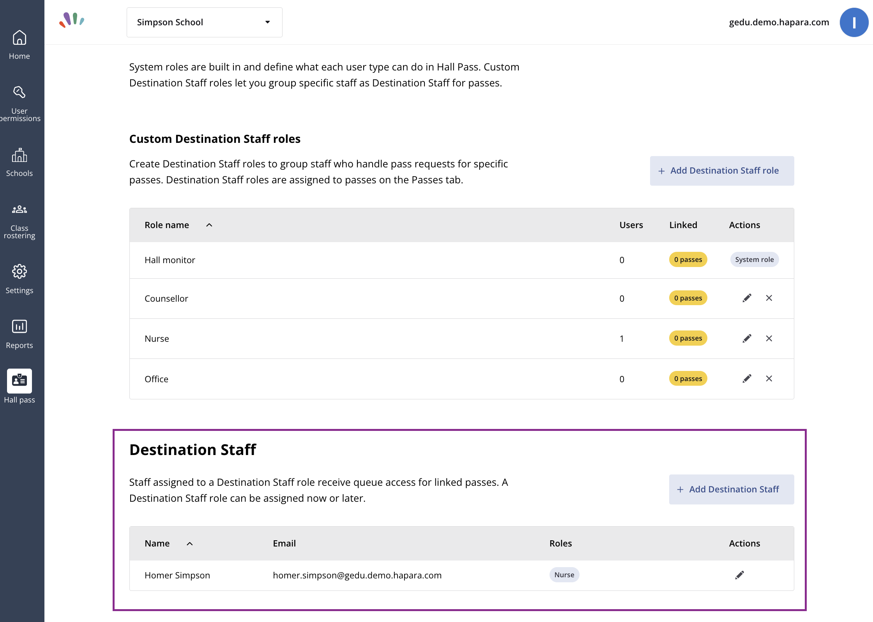Select the Hall pass sidebar item
The height and width of the screenshot is (622, 873).
coord(19,386)
